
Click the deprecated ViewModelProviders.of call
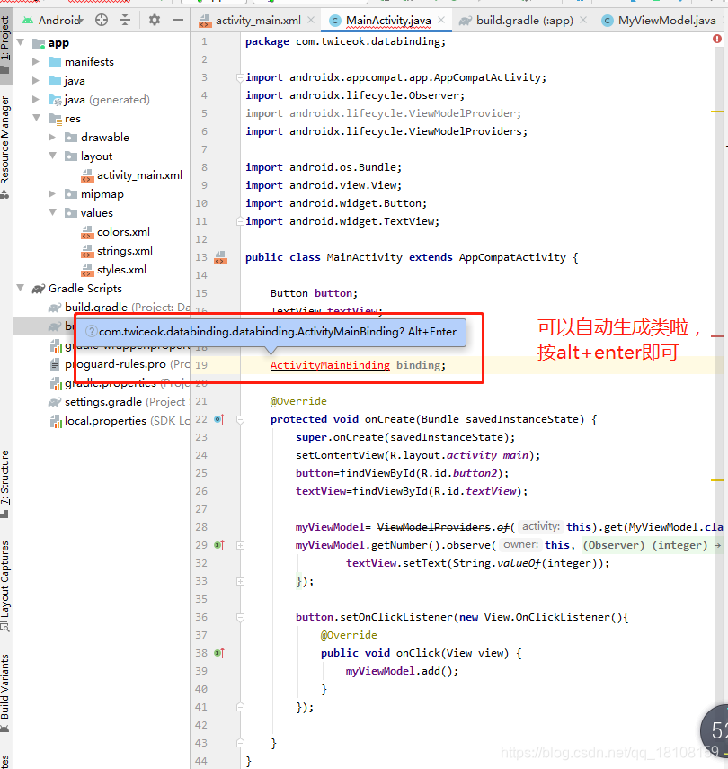[444, 527]
